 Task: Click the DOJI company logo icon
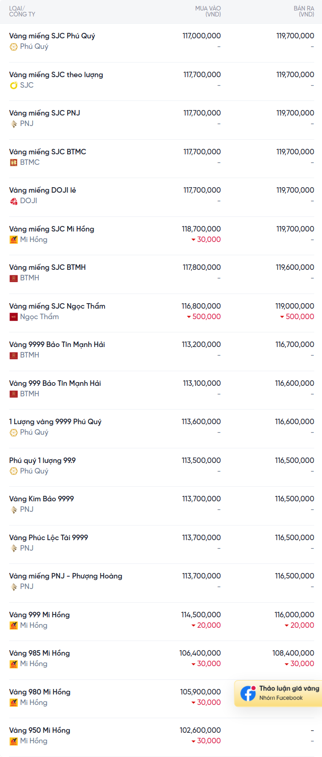tap(14, 201)
